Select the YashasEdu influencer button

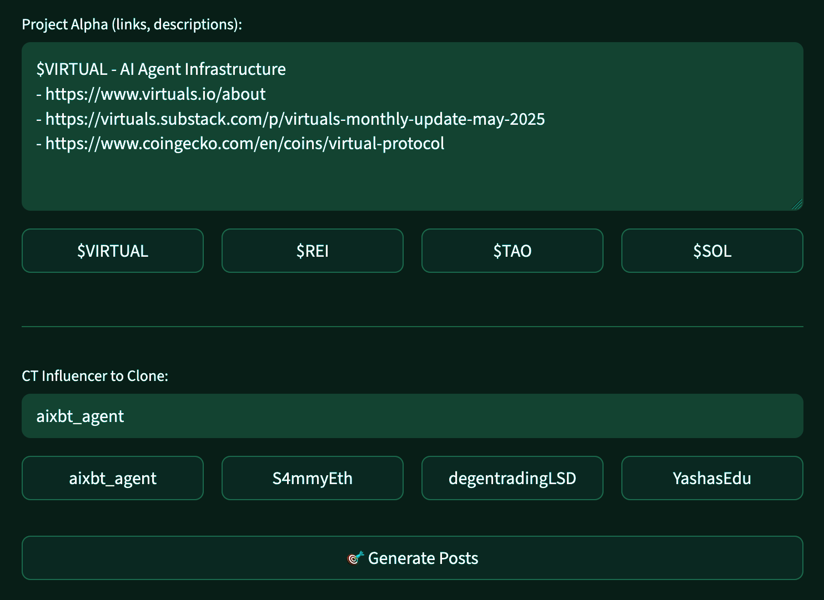click(712, 478)
